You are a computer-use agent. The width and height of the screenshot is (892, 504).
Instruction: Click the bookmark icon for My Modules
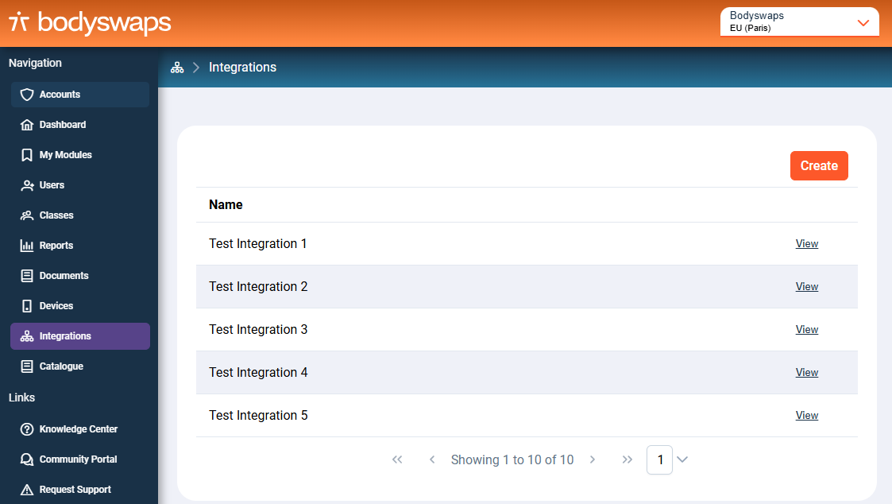pos(27,155)
